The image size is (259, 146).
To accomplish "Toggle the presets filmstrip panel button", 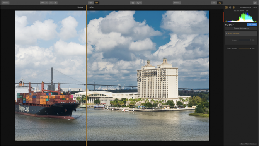I will (x=214, y=3).
